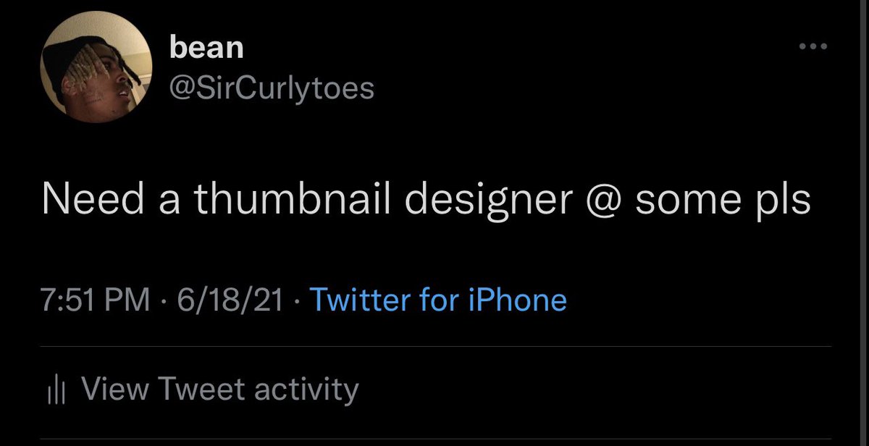The image size is (869, 446).
Task: Click the word "iPhone" in the source link
Action: click(520, 299)
